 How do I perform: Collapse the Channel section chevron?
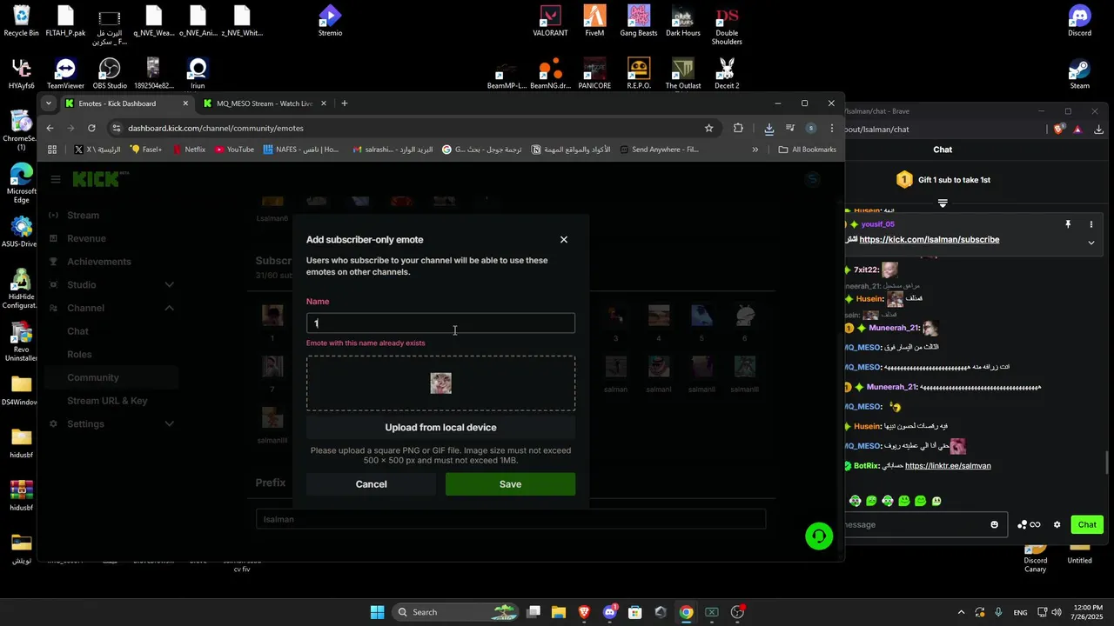(x=170, y=308)
